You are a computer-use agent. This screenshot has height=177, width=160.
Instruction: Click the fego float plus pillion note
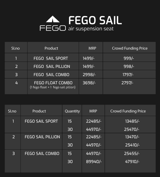click(x=53, y=87)
